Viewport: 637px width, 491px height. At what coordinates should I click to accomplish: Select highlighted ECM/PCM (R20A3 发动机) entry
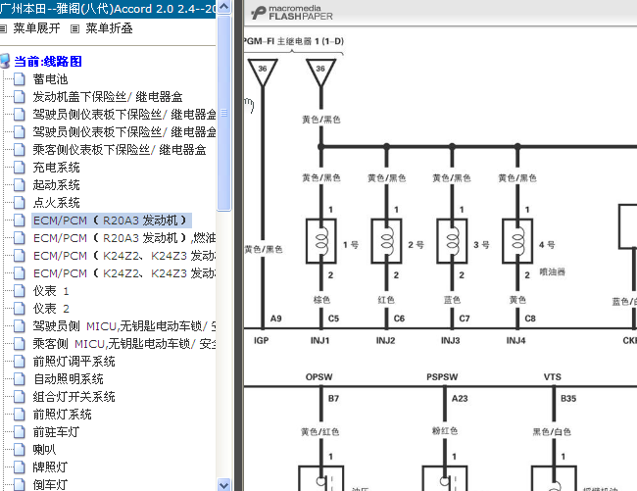pos(112,221)
